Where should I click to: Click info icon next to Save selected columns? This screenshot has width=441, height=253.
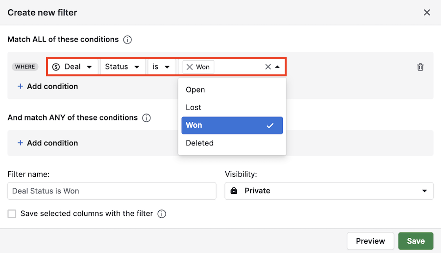pyautogui.click(x=162, y=214)
